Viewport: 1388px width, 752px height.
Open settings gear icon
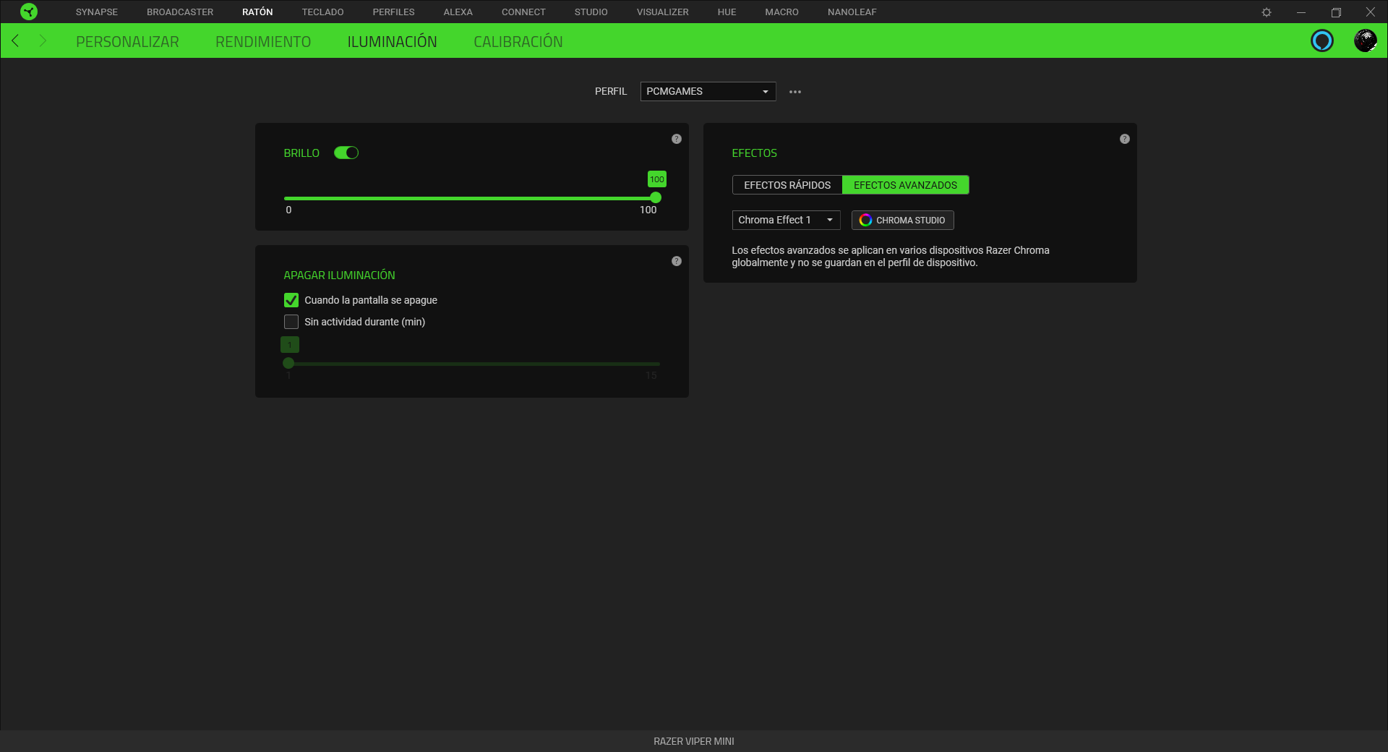tap(1267, 12)
